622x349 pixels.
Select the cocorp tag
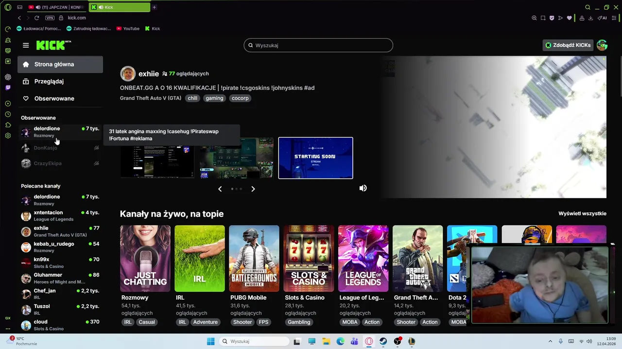click(240, 98)
